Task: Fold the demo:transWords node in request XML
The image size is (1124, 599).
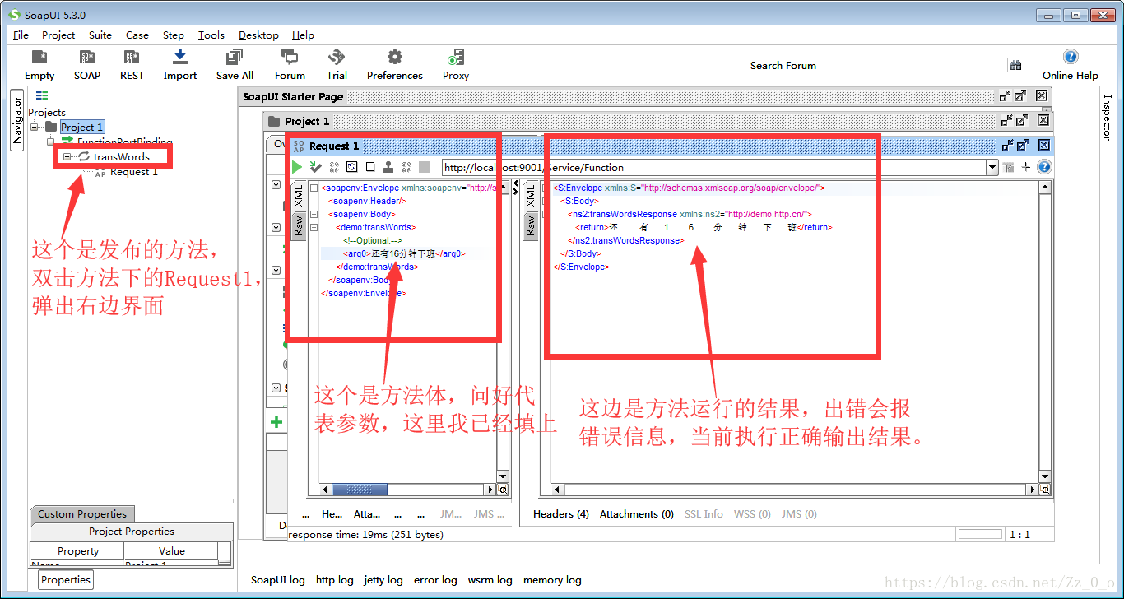Action: [x=314, y=227]
